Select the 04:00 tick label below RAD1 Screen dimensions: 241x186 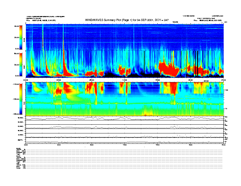coord(59,80)
